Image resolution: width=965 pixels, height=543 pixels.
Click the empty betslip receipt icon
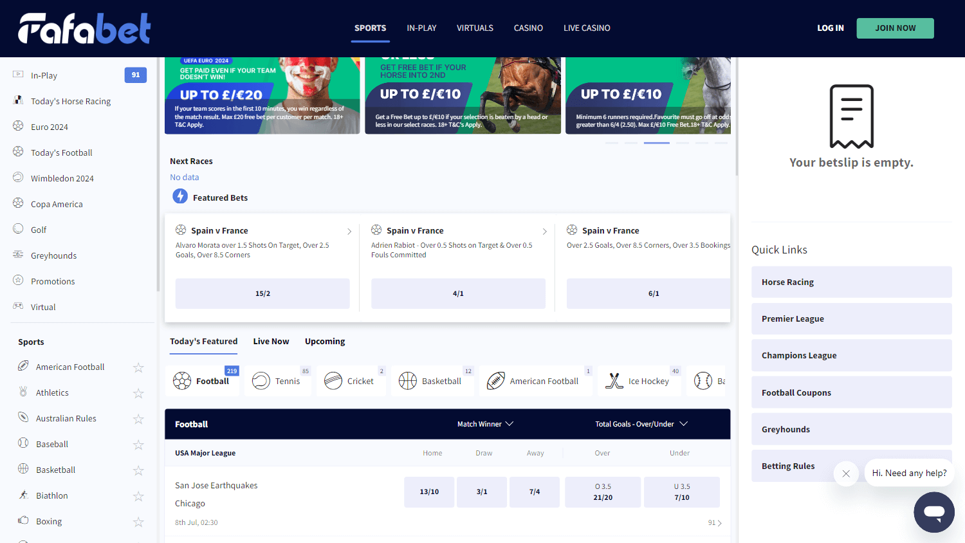tap(851, 116)
